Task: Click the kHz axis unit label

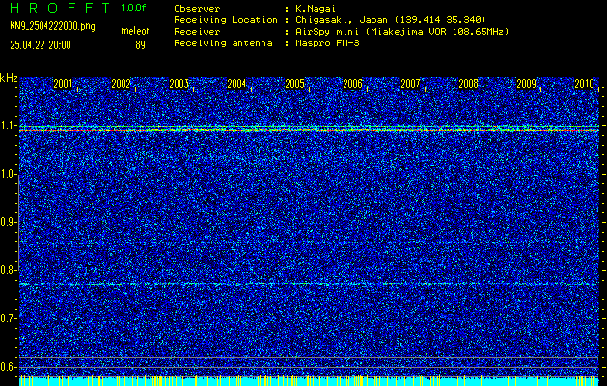Action: point(9,78)
